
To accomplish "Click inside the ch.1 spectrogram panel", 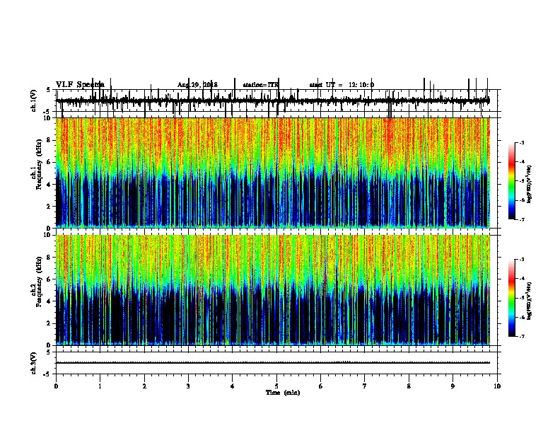I will point(272,173).
